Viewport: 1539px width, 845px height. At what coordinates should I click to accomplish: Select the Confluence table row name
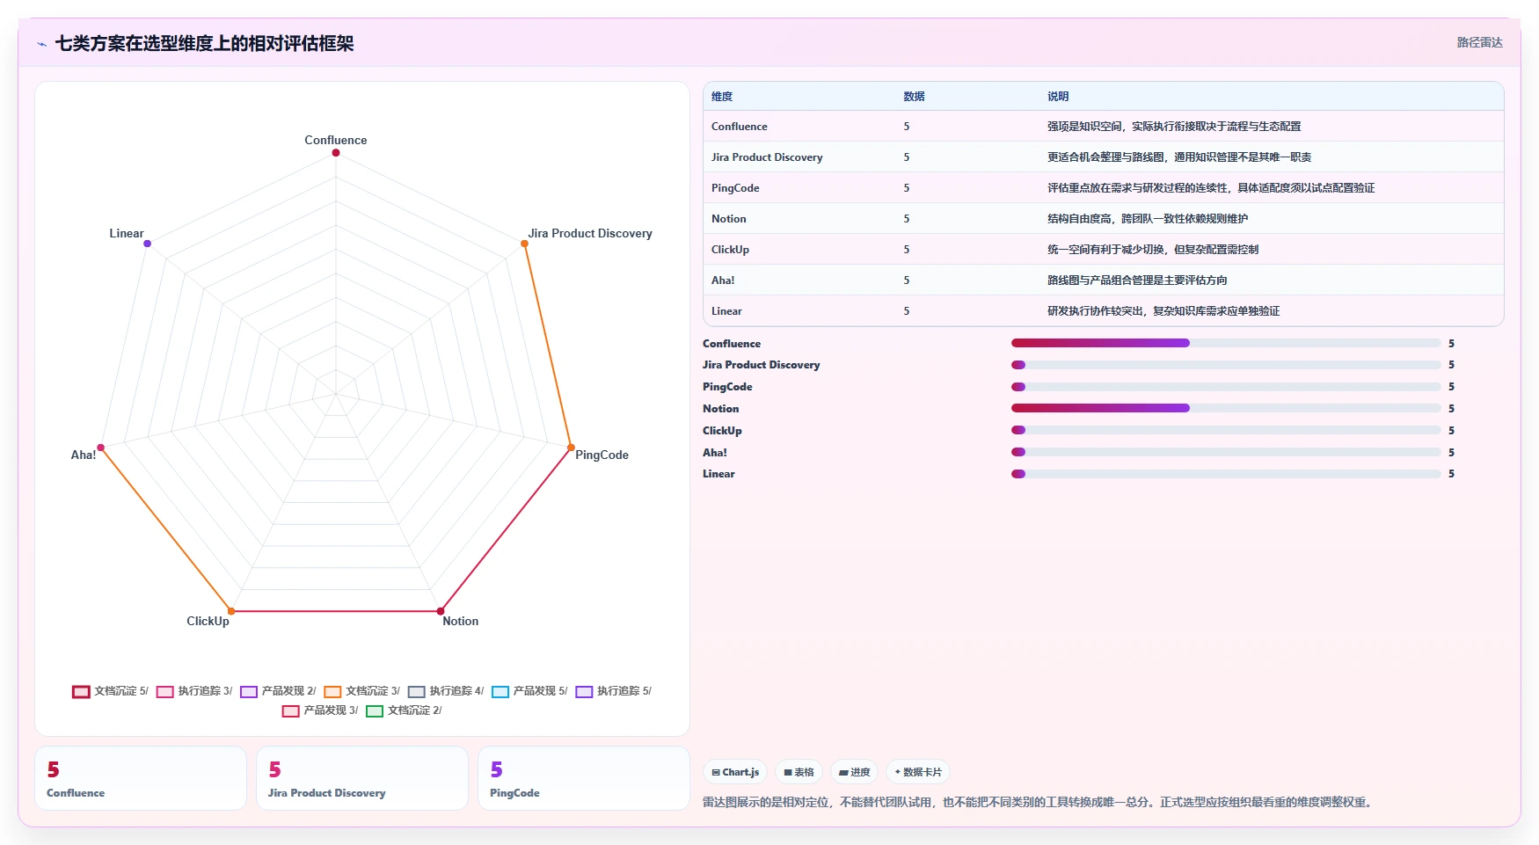click(x=740, y=127)
